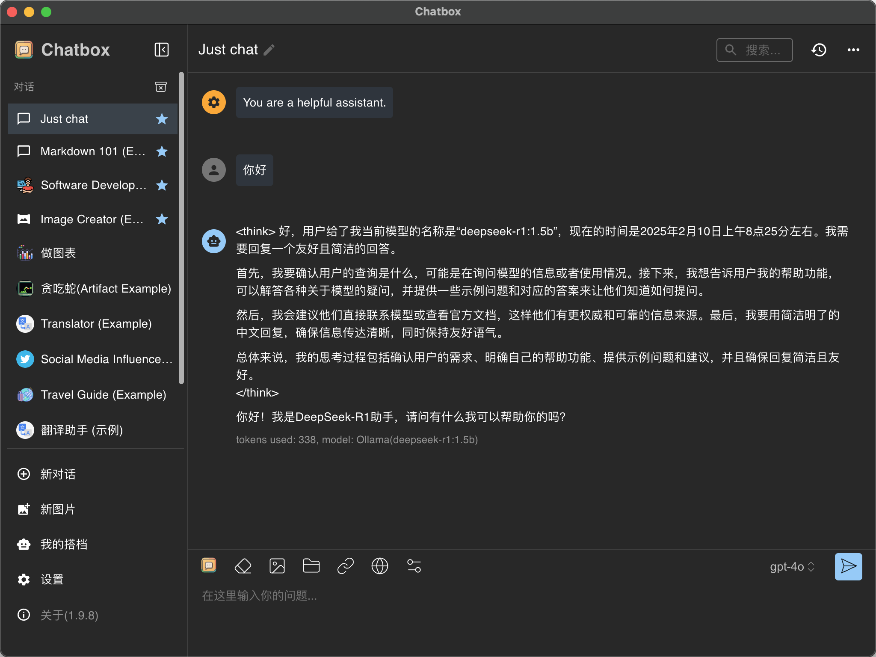The width and height of the screenshot is (876, 657).
Task: Unstar the Markdown 101 conversation
Action: point(162,151)
